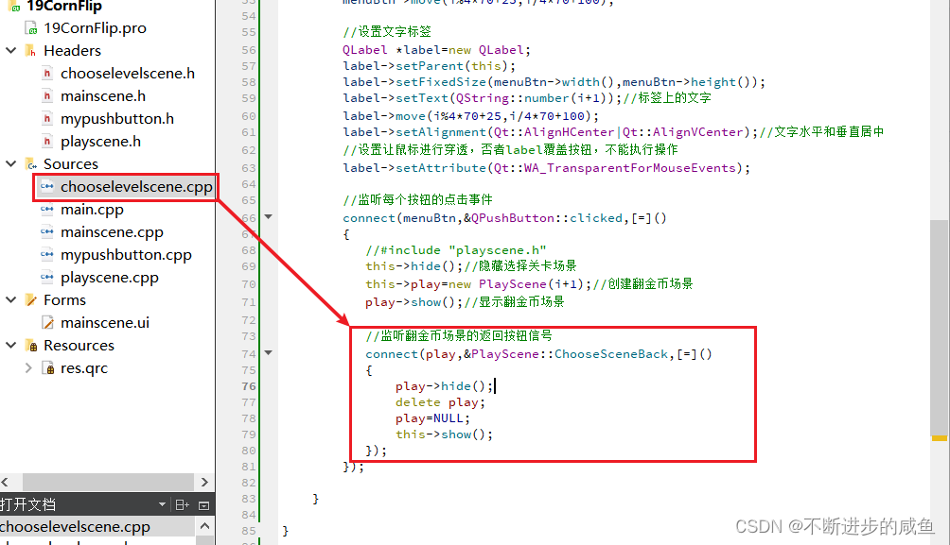Click the WA_TransparentForMouseEvents text
This screenshot has height=545, width=950.
629,167
